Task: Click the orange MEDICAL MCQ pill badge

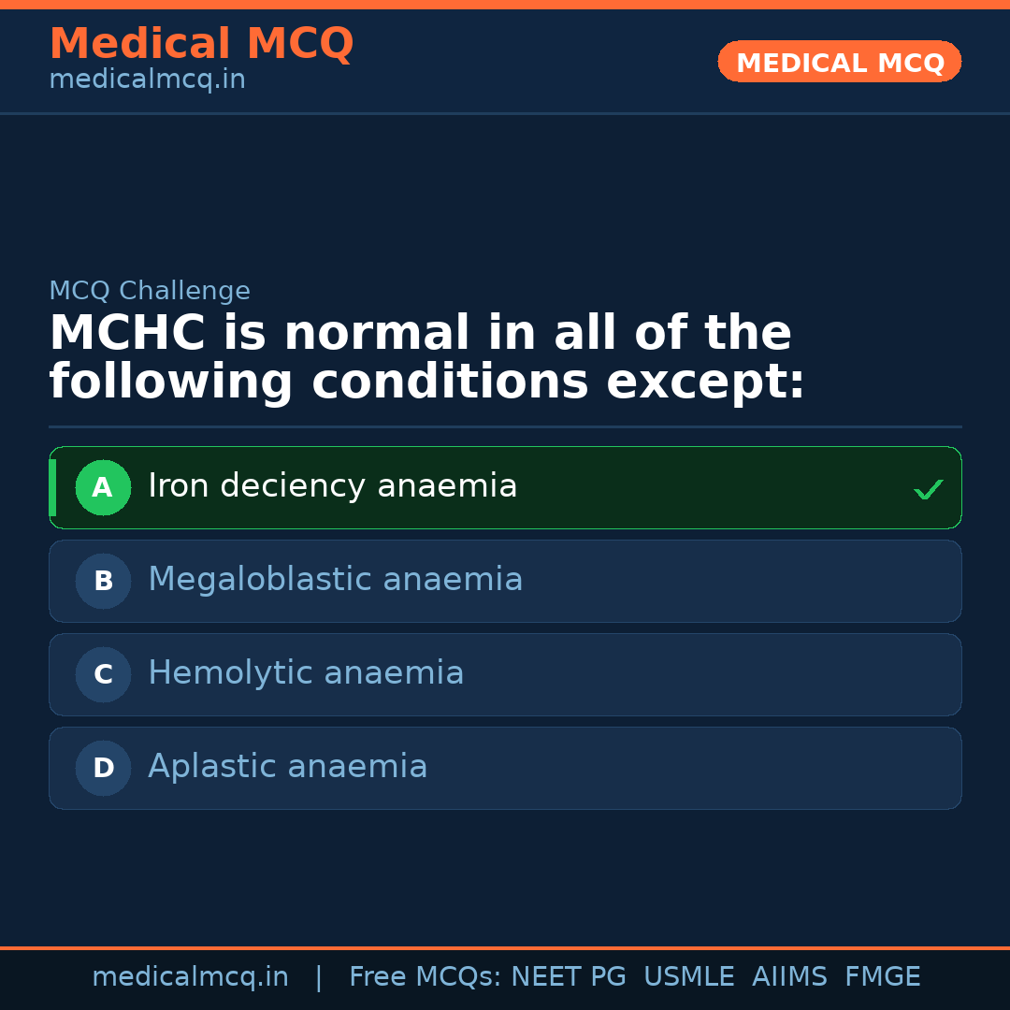Action: point(839,62)
